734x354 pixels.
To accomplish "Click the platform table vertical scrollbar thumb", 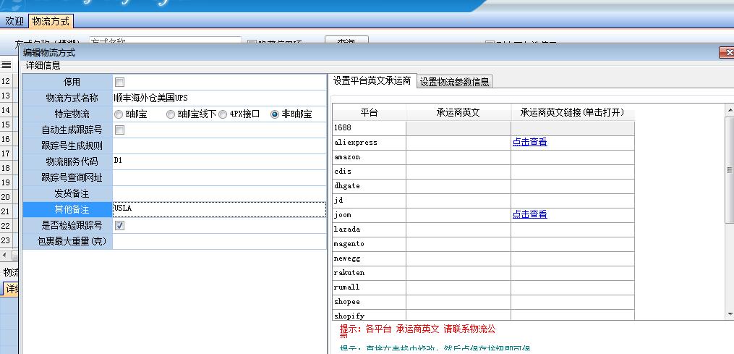I will [729, 170].
